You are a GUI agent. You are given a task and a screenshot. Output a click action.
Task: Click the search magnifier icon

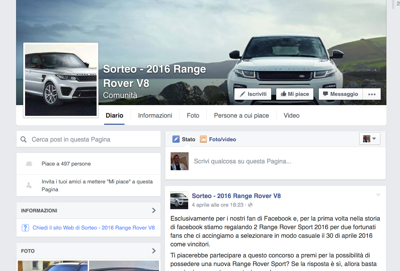tap(24, 139)
